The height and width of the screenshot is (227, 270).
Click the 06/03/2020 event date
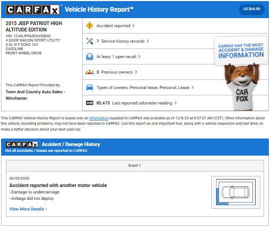tap(19, 178)
